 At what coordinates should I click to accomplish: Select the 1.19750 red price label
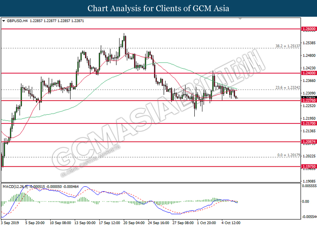click(309, 166)
